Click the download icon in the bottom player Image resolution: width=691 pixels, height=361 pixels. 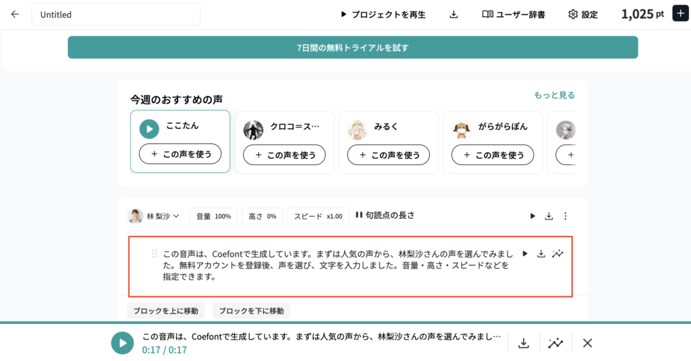(x=523, y=343)
